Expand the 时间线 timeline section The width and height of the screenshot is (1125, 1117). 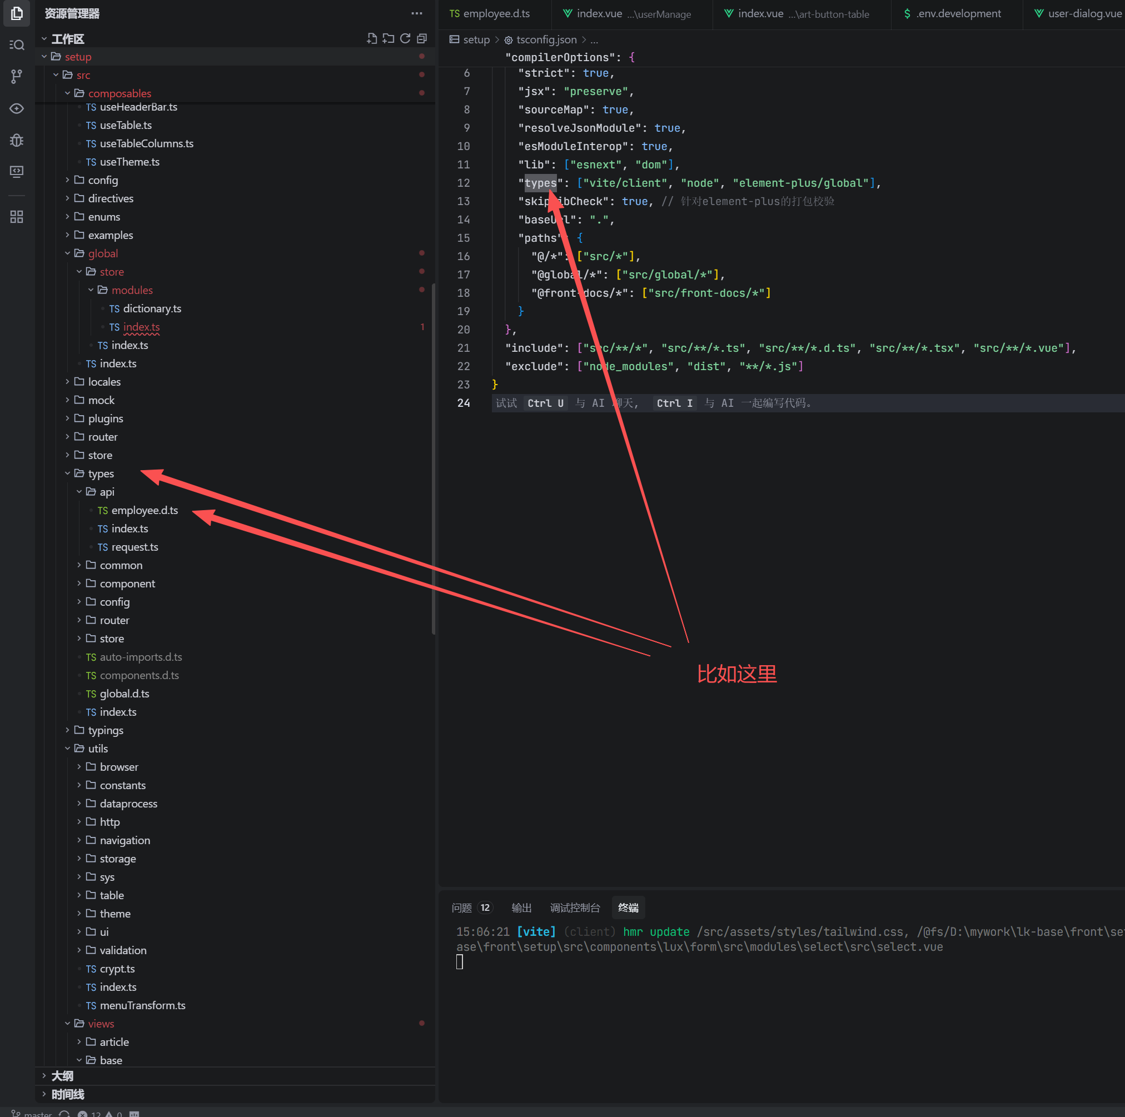click(68, 1094)
